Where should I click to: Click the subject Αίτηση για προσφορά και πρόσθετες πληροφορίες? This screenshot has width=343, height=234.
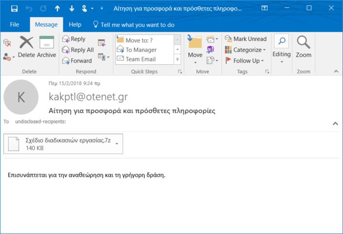pos(132,111)
